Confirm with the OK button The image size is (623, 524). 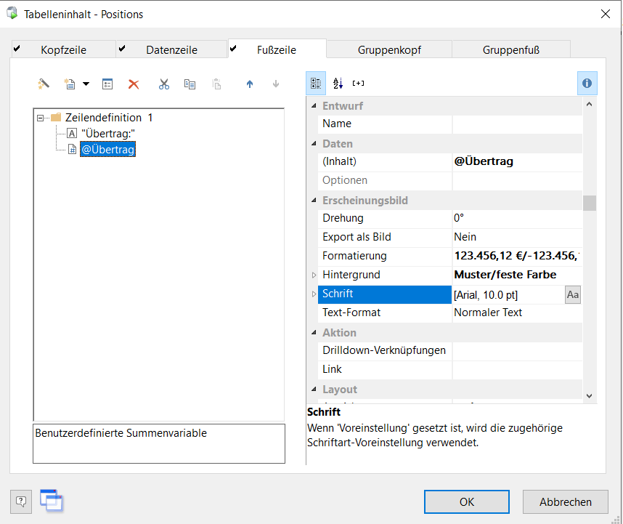[x=466, y=501]
